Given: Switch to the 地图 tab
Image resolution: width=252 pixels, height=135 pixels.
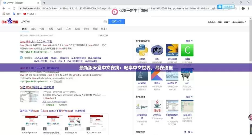Looking at the screenshot, I should tap(95, 29).
